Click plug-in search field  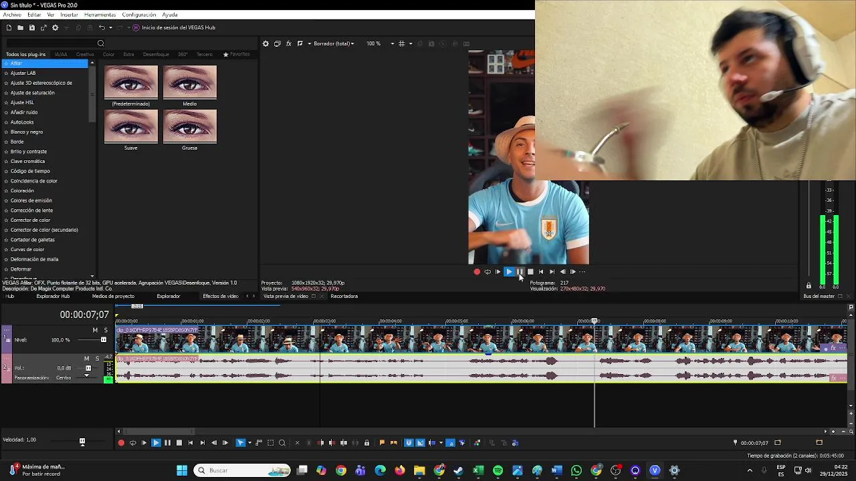[50, 43]
